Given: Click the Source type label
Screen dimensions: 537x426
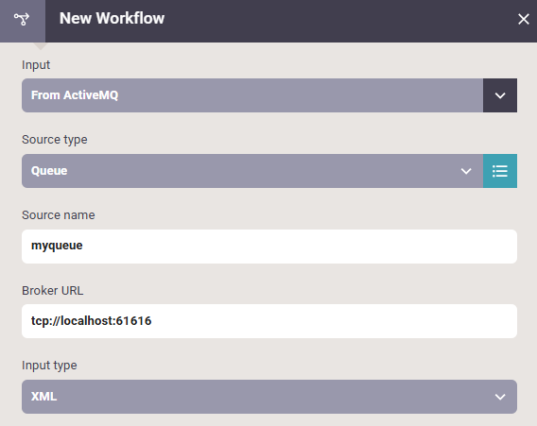Looking at the screenshot, I should (x=55, y=140).
